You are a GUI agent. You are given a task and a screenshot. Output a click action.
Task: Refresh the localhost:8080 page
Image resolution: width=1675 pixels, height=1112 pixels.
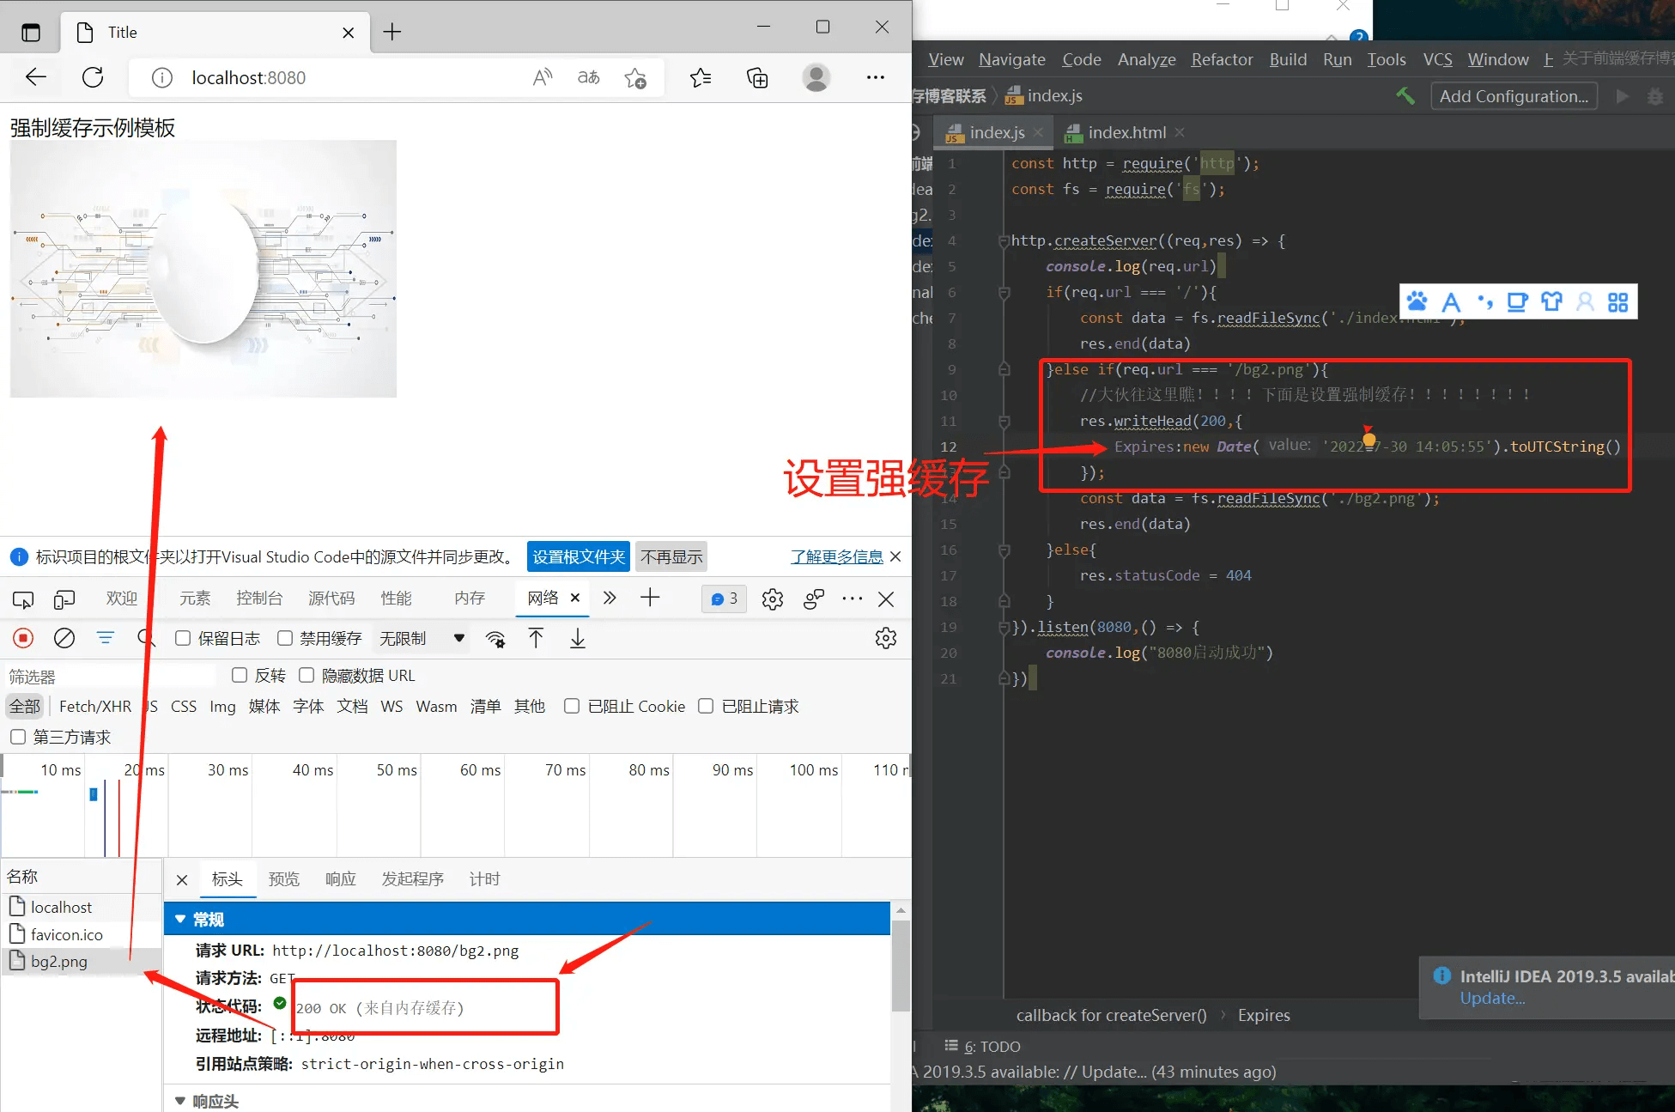pos(93,78)
